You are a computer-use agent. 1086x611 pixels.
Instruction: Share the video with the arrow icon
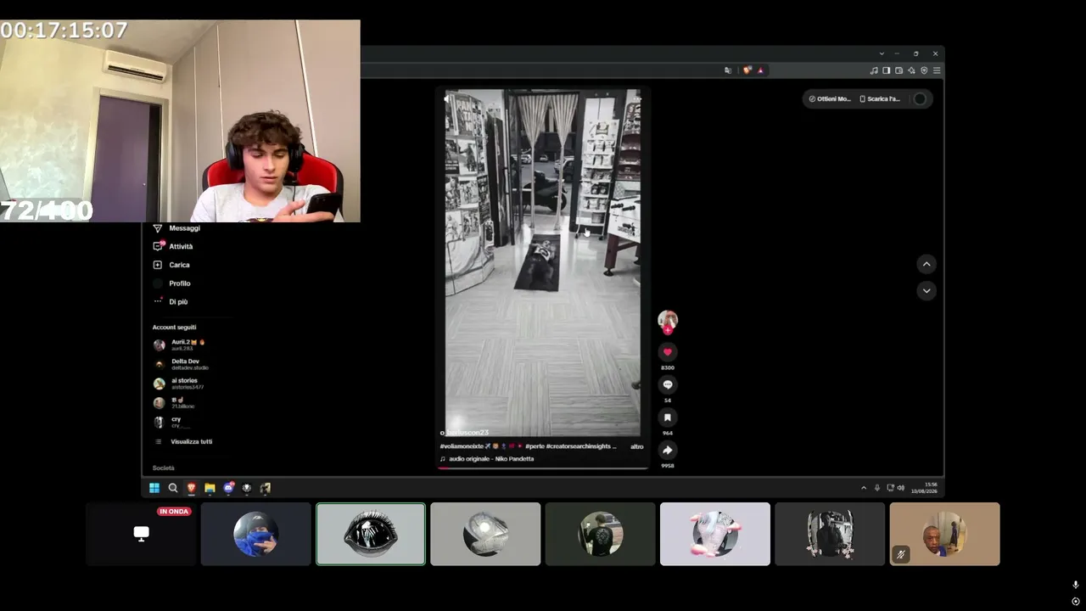(x=668, y=451)
